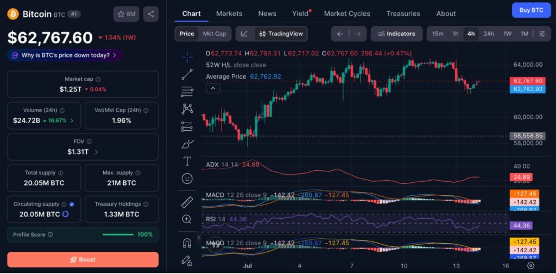Set chart interval to 15m
The image size is (556, 274).
tap(438, 34)
